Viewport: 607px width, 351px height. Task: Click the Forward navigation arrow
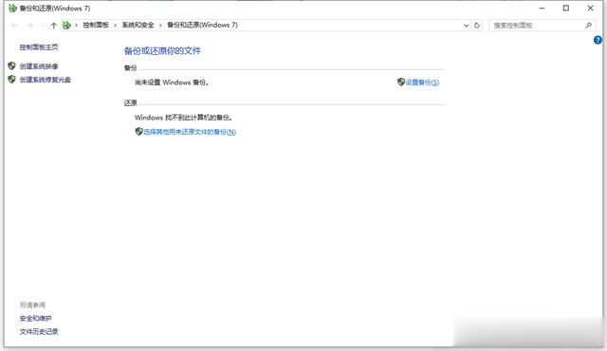pyautogui.click(x=30, y=26)
